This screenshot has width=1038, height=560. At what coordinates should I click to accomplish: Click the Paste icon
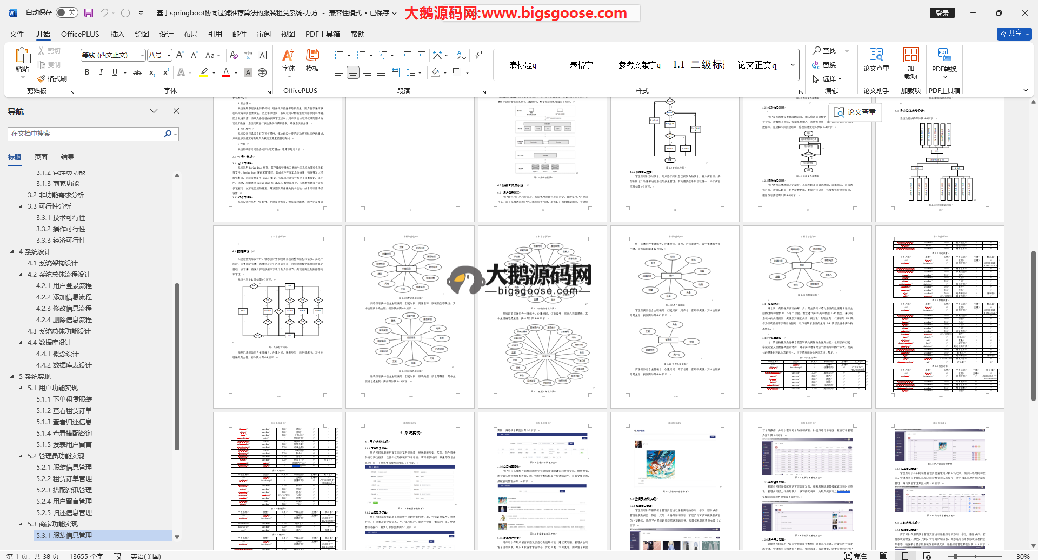click(x=22, y=56)
